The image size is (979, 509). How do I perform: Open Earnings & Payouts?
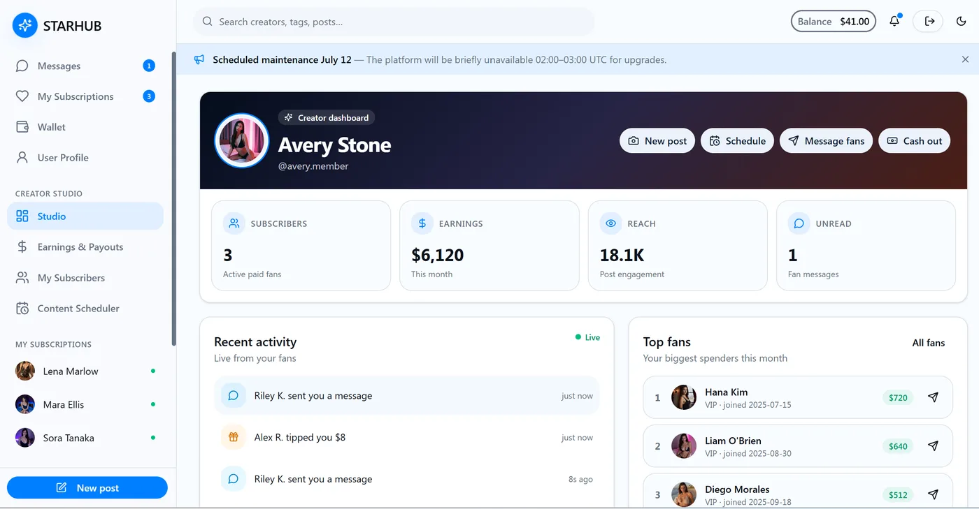(x=85, y=247)
